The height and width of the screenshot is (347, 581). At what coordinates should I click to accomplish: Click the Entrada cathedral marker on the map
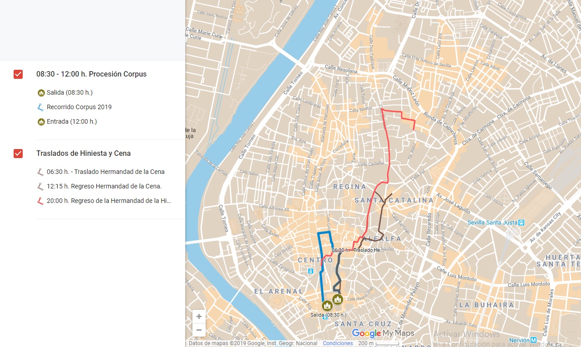click(x=337, y=299)
